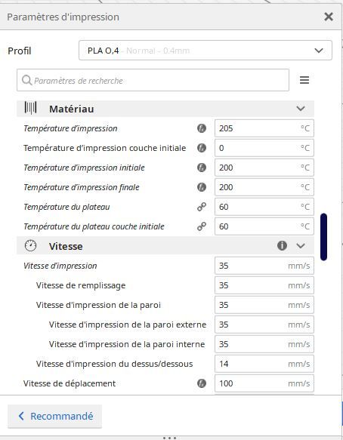Click link icon for Température du plateau
Screen dimensions: 343x440
point(202,207)
